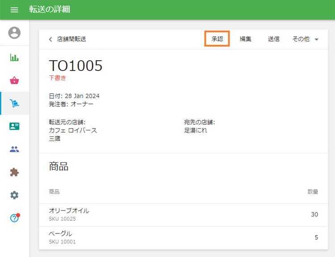
Task: Click the TO1005 transfer order heading
Action: [75, 66]
